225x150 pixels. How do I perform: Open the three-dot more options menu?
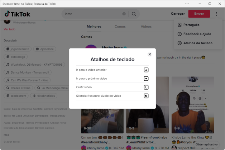click(216, 14)
